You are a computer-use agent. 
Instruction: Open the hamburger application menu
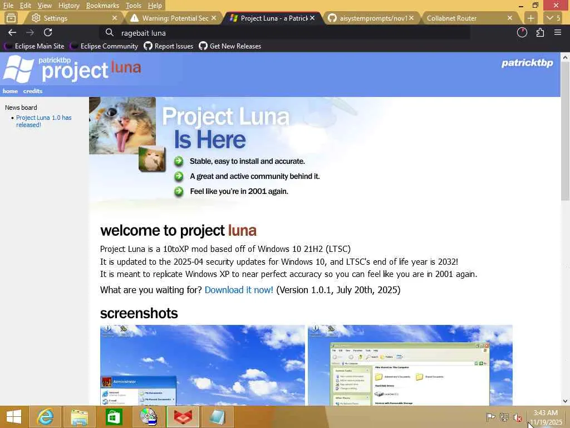click(x=558, y=33)
